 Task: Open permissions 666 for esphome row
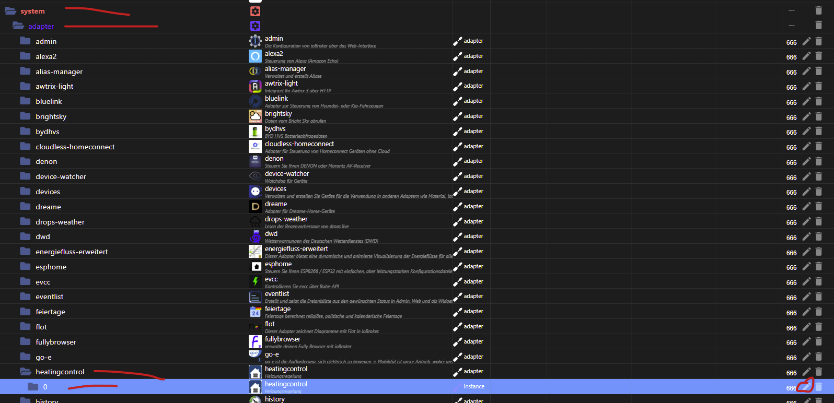792,268
